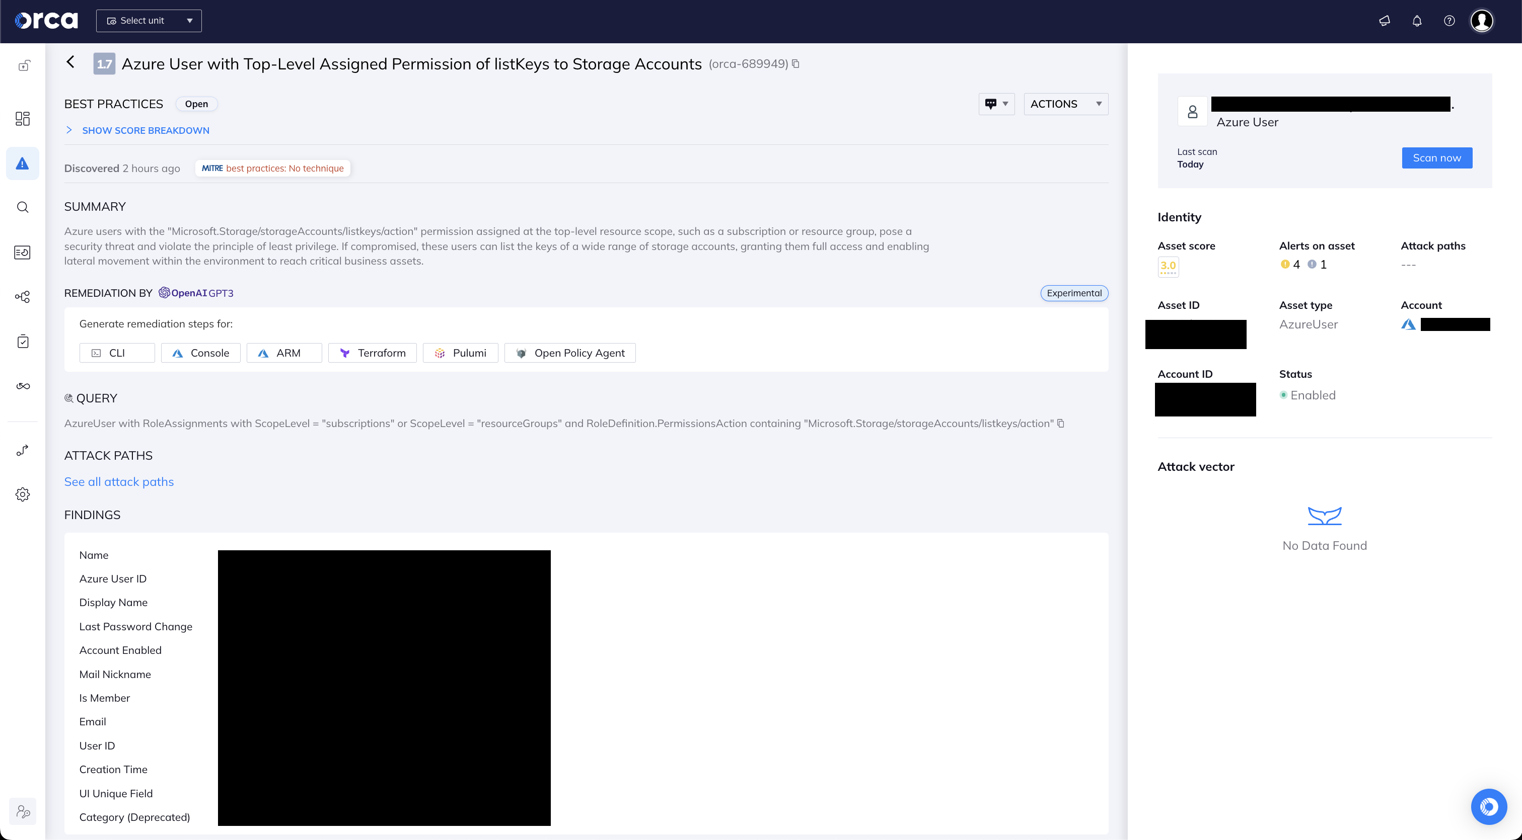The width and height of the screenshot is (1522, 840).
Task: Open Search from the left sidebar
Action: tap(23, 207)
